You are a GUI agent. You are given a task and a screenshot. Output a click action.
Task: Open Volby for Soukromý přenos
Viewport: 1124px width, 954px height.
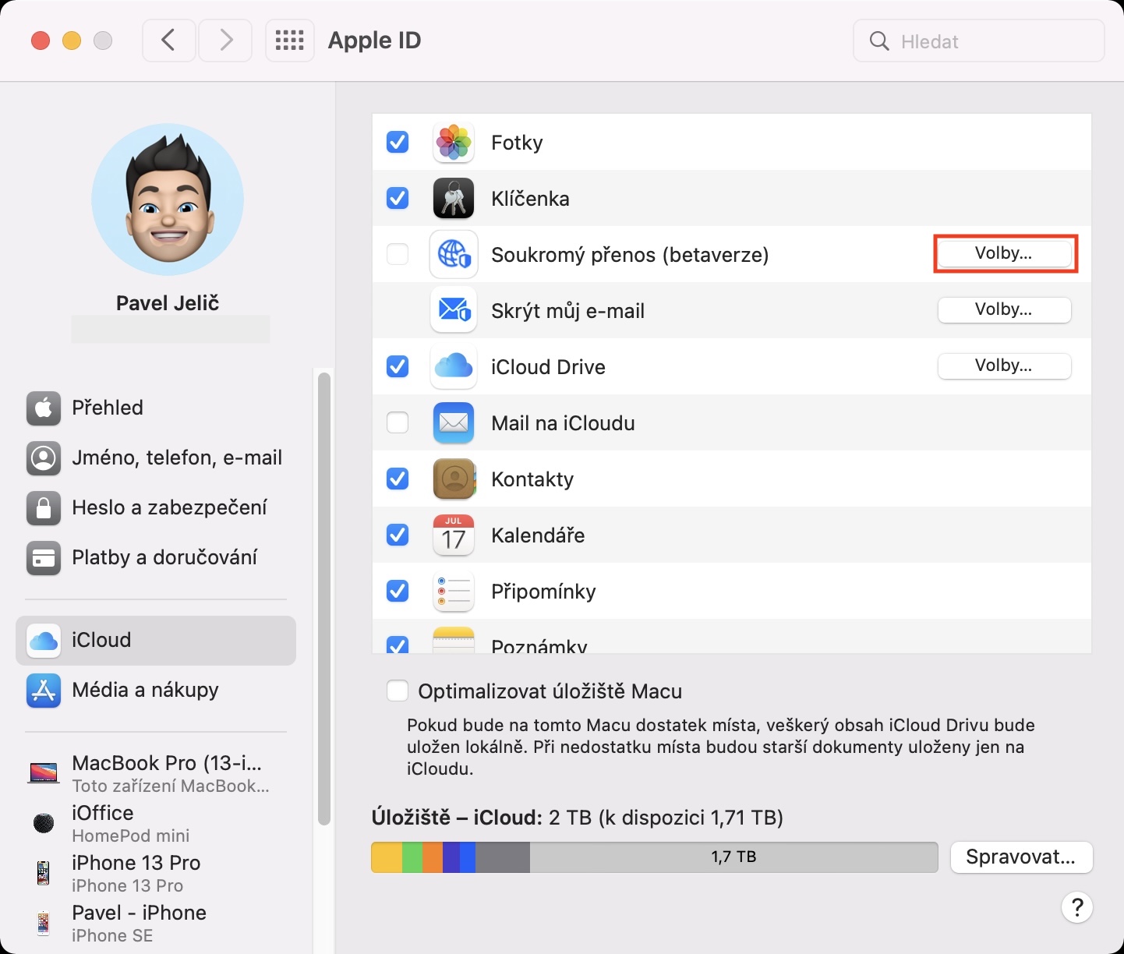pyautogui.click(x=1004, y=254)
